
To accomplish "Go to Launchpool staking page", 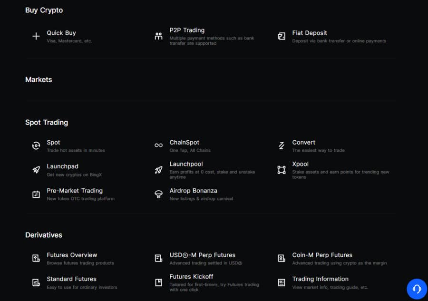I will [x=186, y=164].
